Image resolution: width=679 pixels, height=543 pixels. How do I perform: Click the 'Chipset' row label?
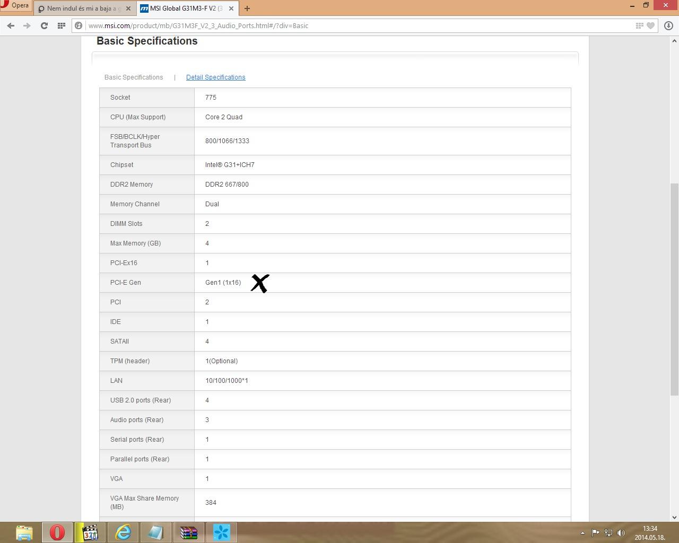[x=121, y=165]
